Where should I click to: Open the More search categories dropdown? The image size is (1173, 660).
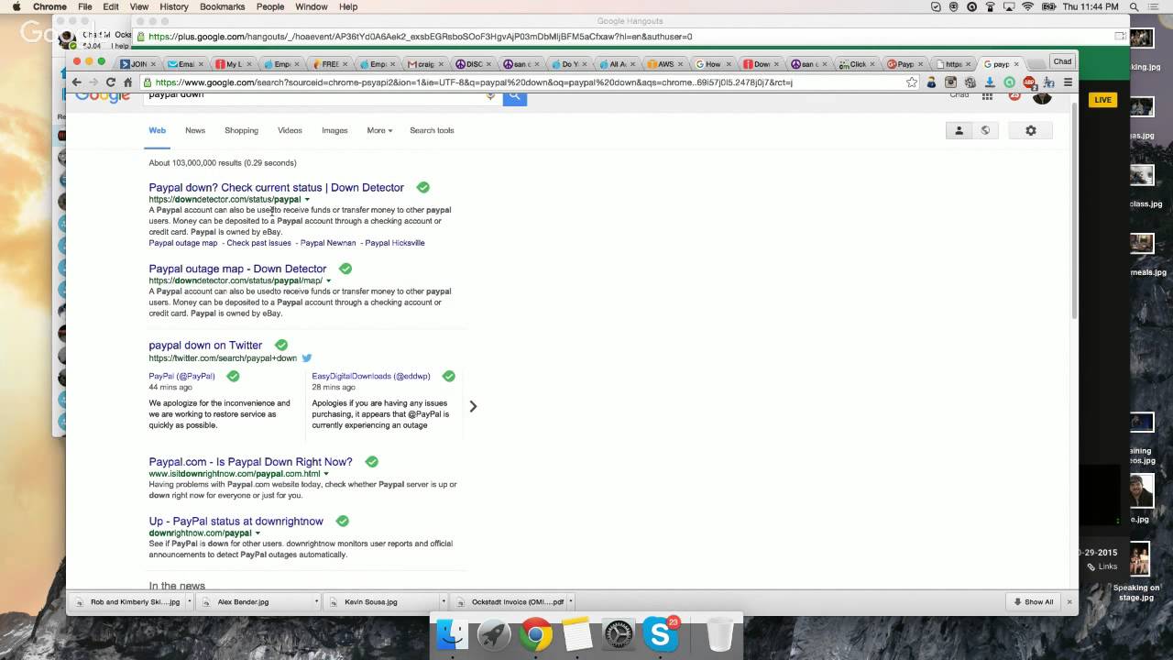(379, 130)
